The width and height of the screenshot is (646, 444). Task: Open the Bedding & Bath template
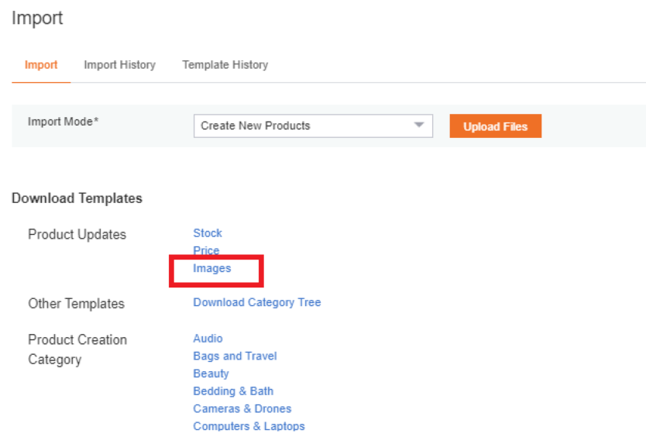233,391
